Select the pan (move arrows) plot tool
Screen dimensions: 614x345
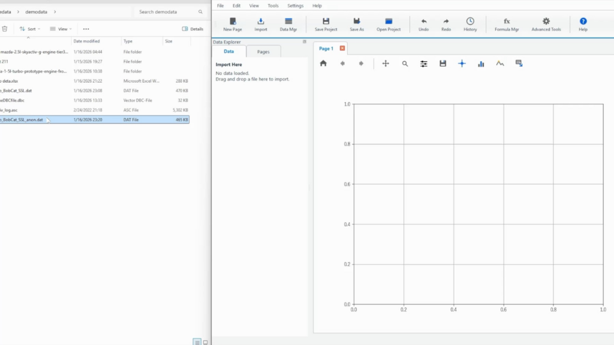(386, 63)
